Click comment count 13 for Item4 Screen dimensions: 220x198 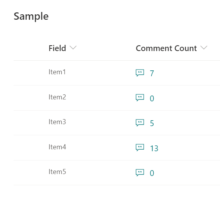pyautogui.click(x=154, y=148)
